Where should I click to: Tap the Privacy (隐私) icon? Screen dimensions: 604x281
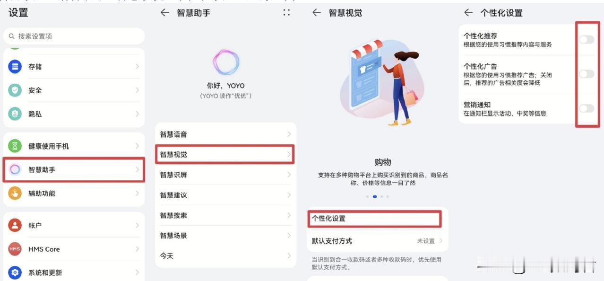click(15, 114)
